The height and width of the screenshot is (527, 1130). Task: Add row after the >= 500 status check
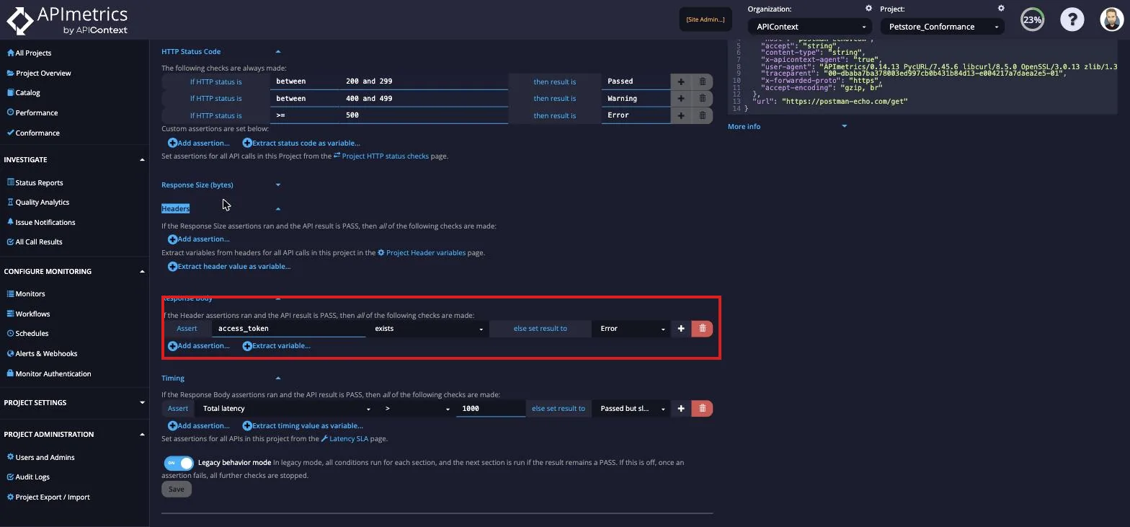click(x=681, y=115)
